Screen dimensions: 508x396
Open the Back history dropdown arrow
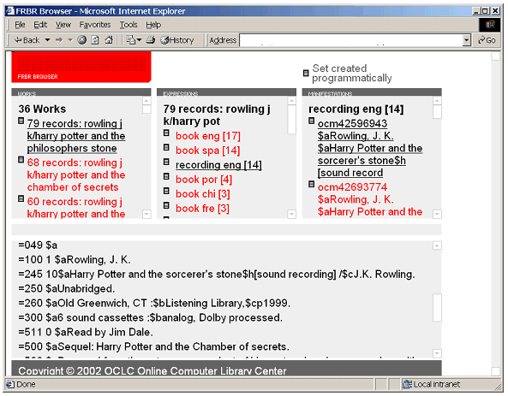point(47,40)
